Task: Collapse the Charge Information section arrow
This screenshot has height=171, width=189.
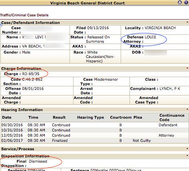Action: click(187, 68)
